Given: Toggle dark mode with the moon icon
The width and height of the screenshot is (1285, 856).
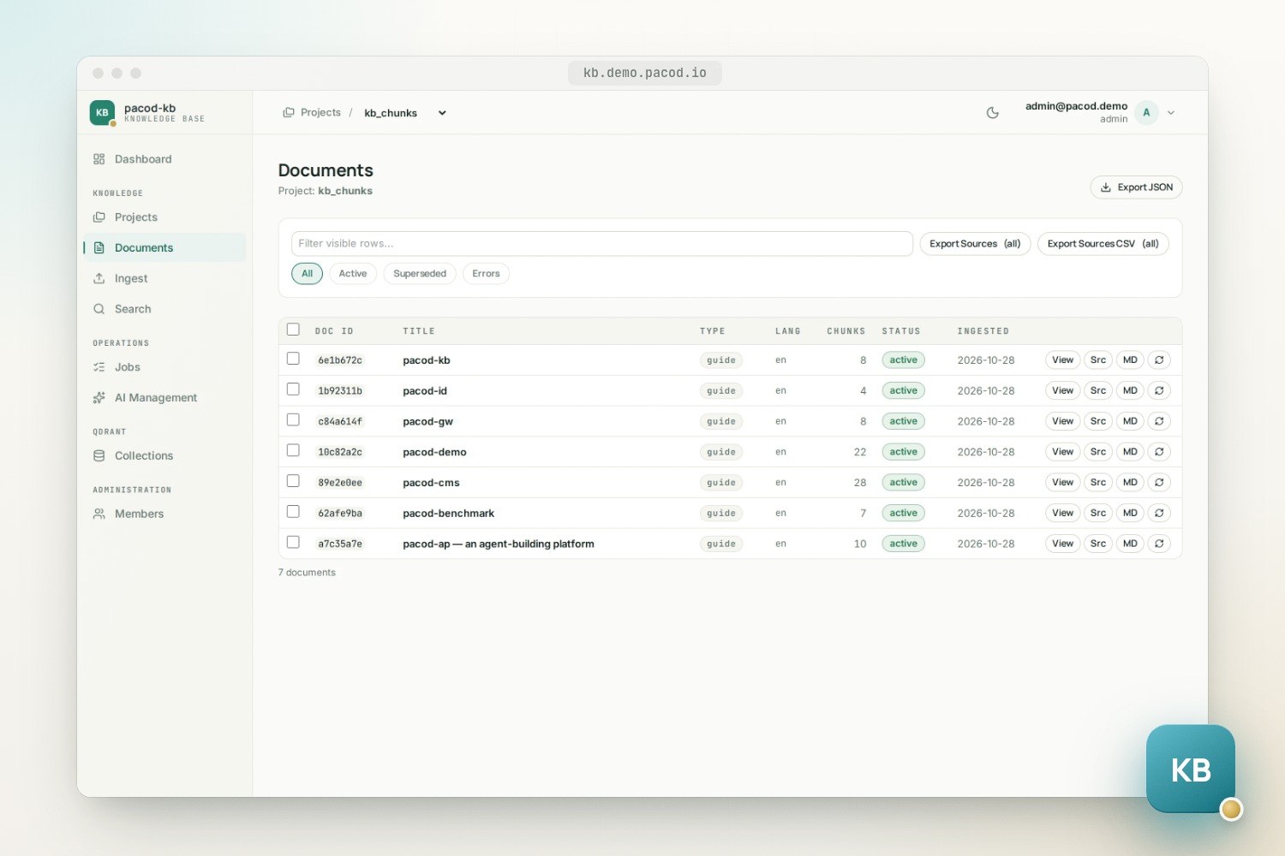Looking at the screenshot, I should 993,113.
